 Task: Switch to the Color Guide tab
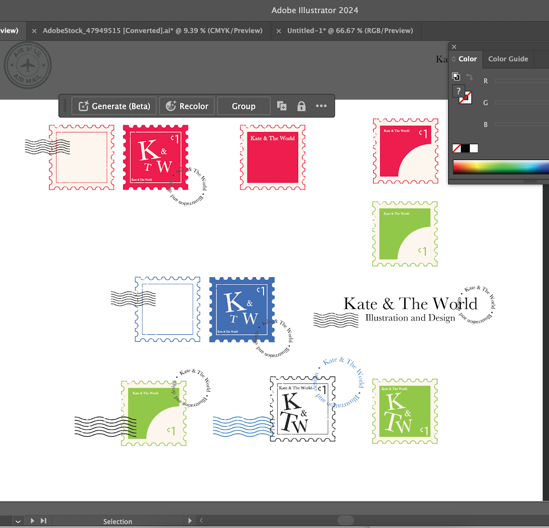coord(508,59)
